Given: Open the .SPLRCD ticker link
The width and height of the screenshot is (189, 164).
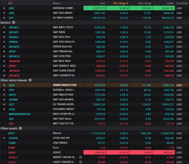Looking at the screenshot, I should pyautogui.click(x=14, y=71).
